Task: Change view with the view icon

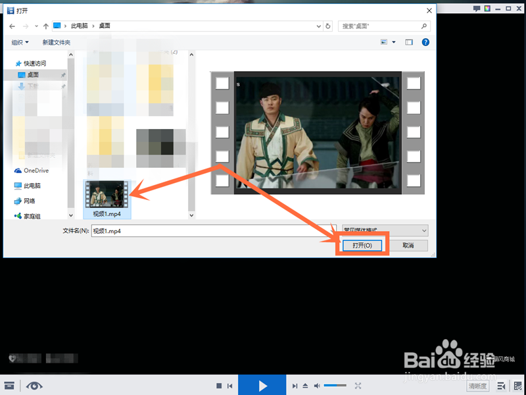Action: pos(384,42)
